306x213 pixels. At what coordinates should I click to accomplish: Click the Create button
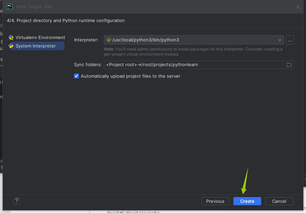(247, 201)
